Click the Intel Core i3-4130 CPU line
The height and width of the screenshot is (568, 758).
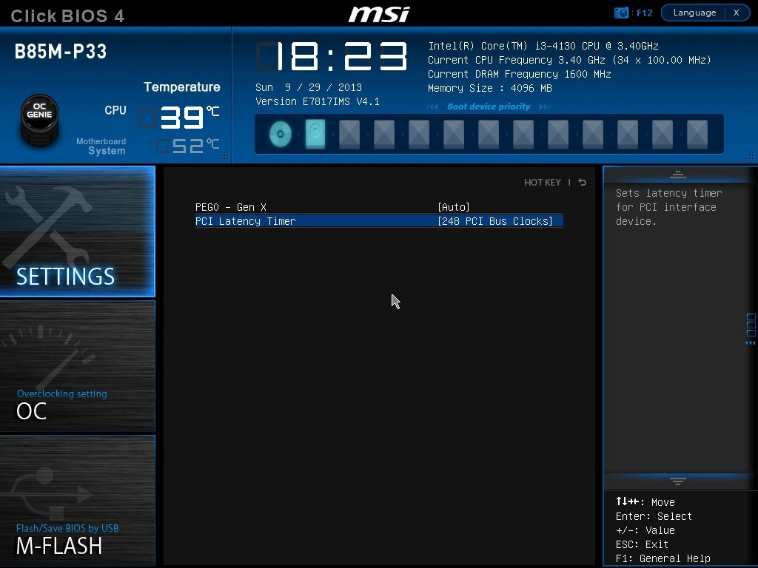(543, 46)
